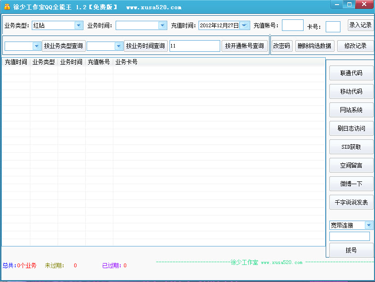Click the 网站系统 button
This screenshot has height=282, width=375.
tap(352, 110)
